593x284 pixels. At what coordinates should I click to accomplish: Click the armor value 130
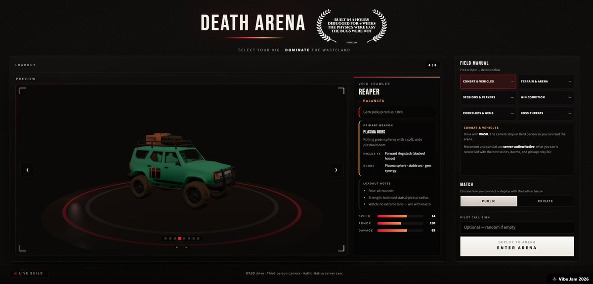click(433, 223)
